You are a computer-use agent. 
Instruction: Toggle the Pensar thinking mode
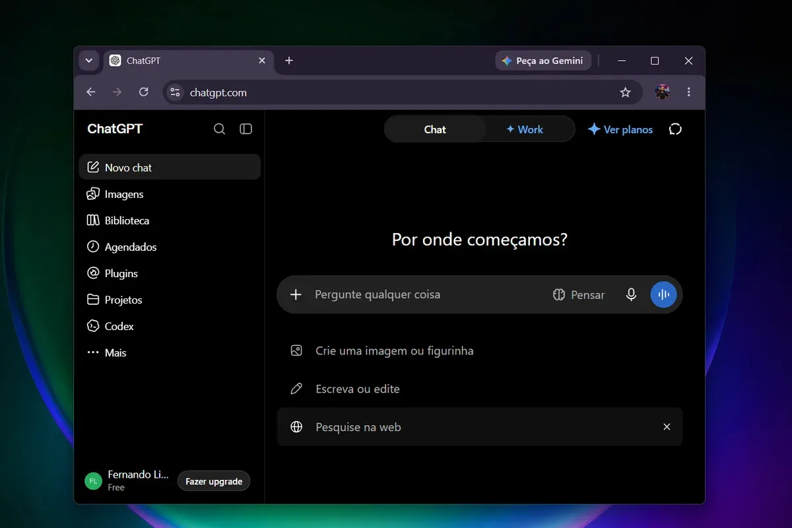tap(579, 295)
